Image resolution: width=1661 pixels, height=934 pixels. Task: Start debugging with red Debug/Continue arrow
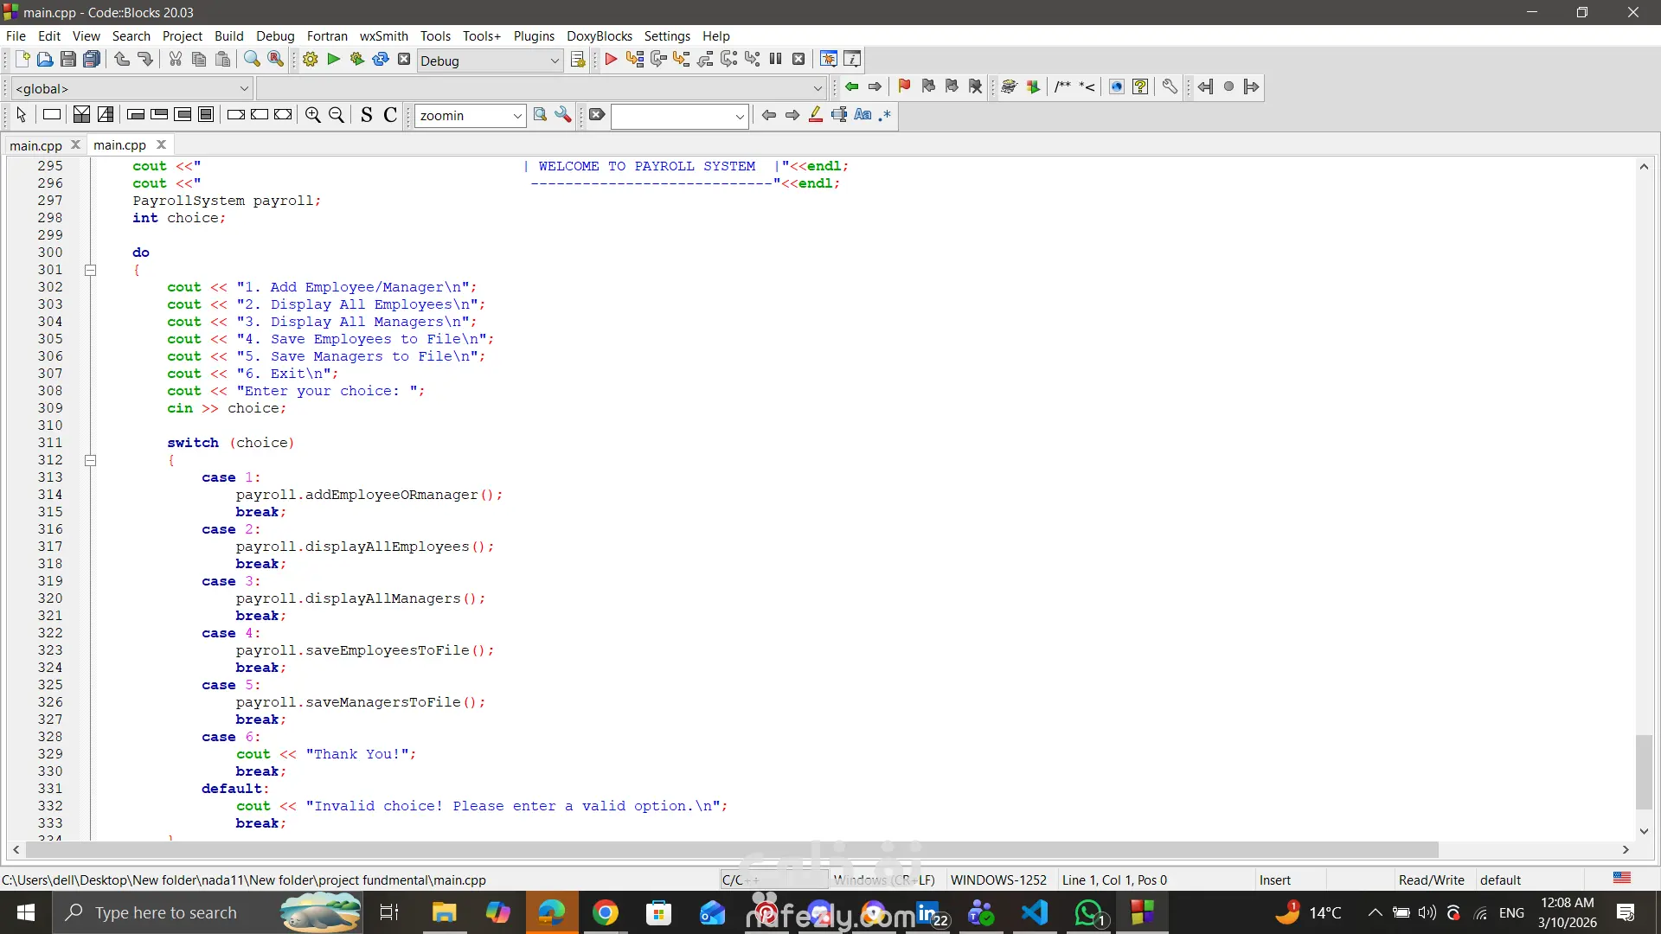click(611, 60)
